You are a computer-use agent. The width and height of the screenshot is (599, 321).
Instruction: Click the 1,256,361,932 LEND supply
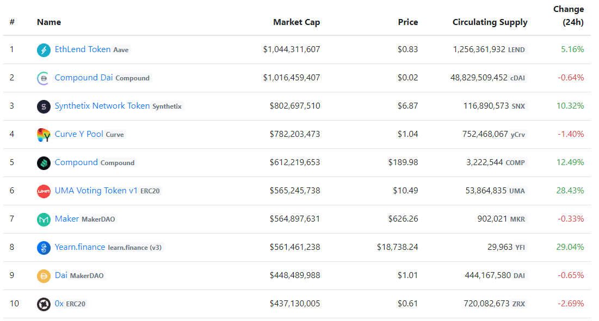coord(489,49)
